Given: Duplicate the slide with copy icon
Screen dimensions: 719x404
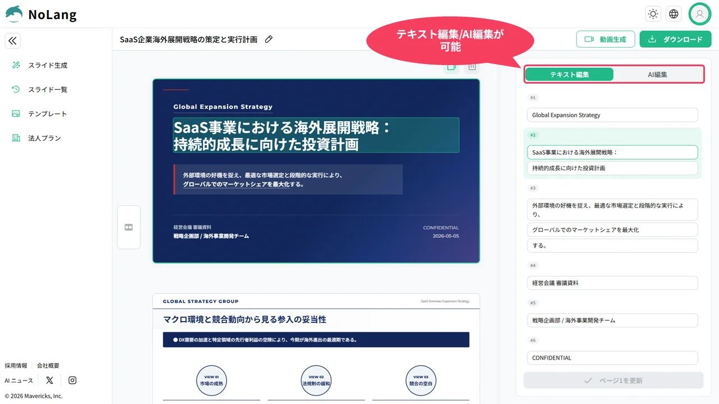Looking at the screenshot, I should 451,67.
